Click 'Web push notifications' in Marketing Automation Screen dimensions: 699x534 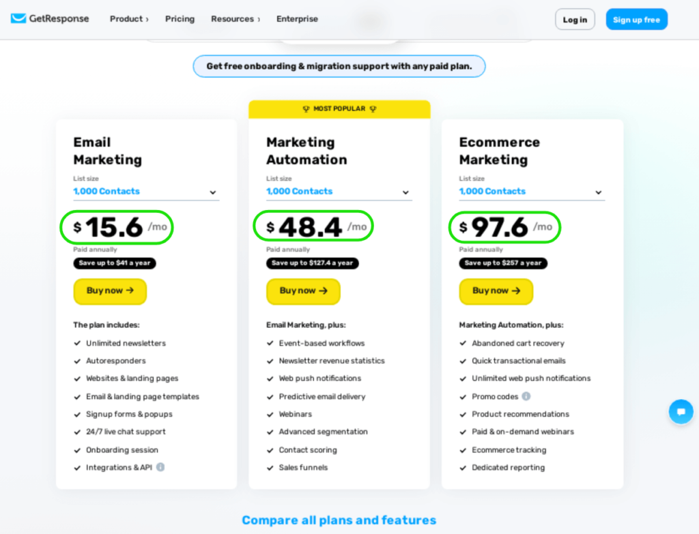pyautogui.click(x=320, y=378)
